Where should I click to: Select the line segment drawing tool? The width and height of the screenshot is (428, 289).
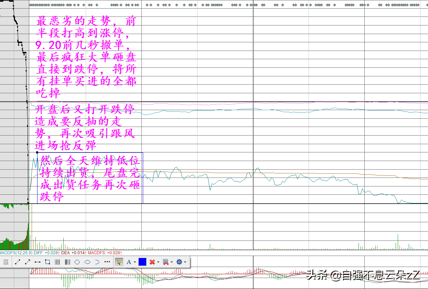tap(18, 262)
